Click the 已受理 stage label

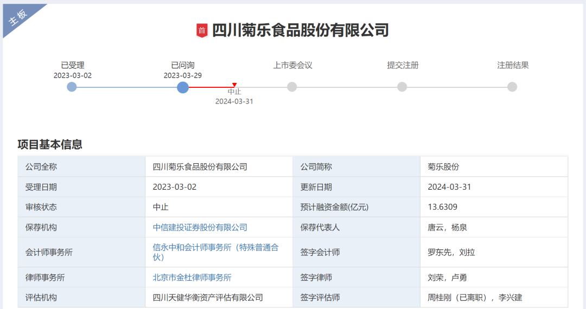(x=73, y=65)
